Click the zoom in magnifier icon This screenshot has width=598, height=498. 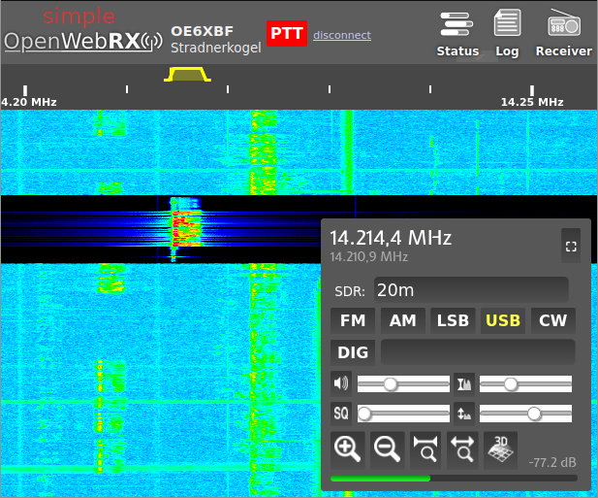pyautogui.click(x=347, y=448)
